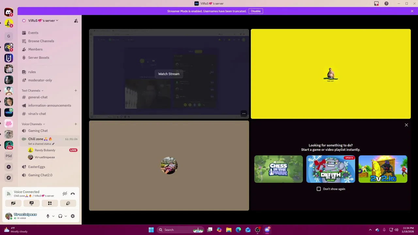
Task: Disconnect from voice with the hang-up icon
Action: tap(72, 194)
